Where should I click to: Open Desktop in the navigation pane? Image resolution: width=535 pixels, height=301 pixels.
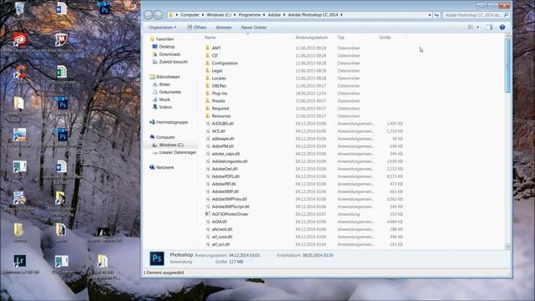pyautogui.click(x=167, y=47)
